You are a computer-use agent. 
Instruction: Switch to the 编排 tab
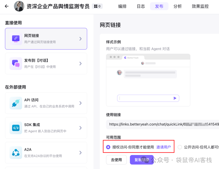122,6
